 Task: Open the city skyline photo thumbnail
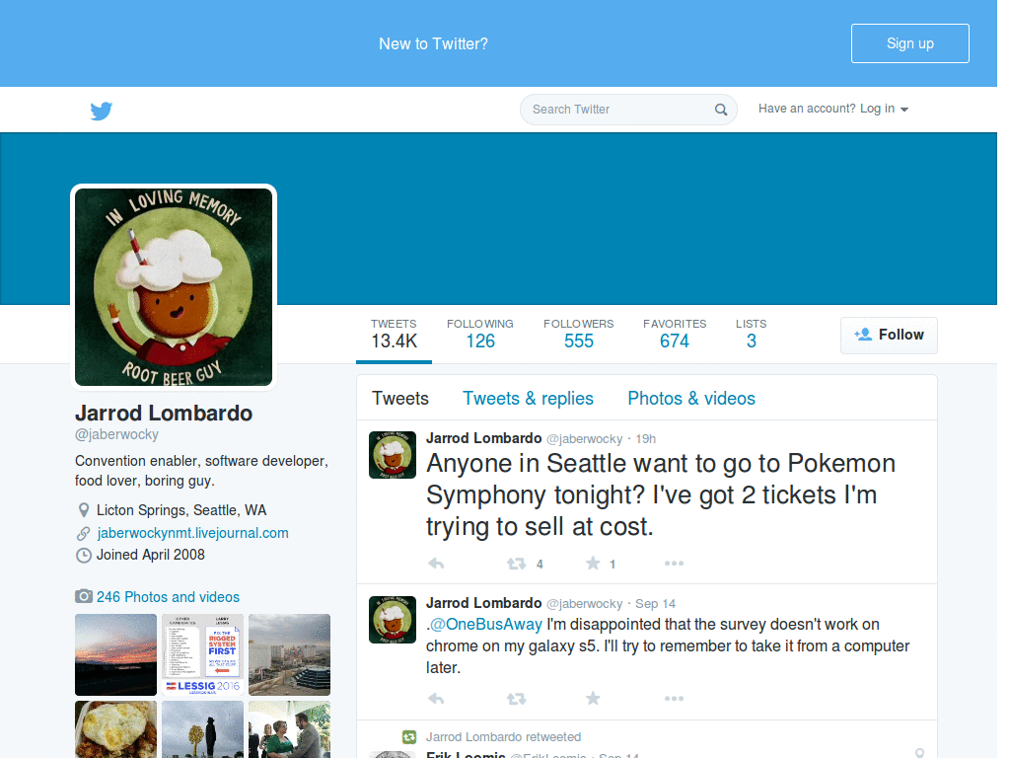pyautogui.click(x=289, y=655)
